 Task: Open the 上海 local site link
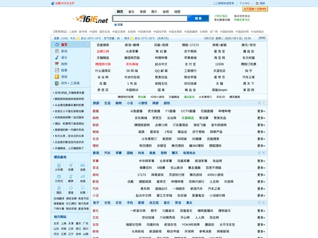coord(64,223)
